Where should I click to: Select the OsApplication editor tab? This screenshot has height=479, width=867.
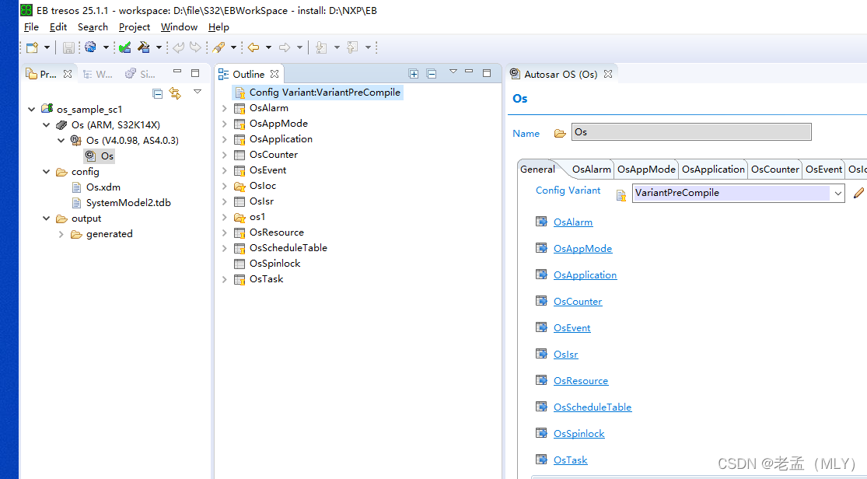point(713,170)
